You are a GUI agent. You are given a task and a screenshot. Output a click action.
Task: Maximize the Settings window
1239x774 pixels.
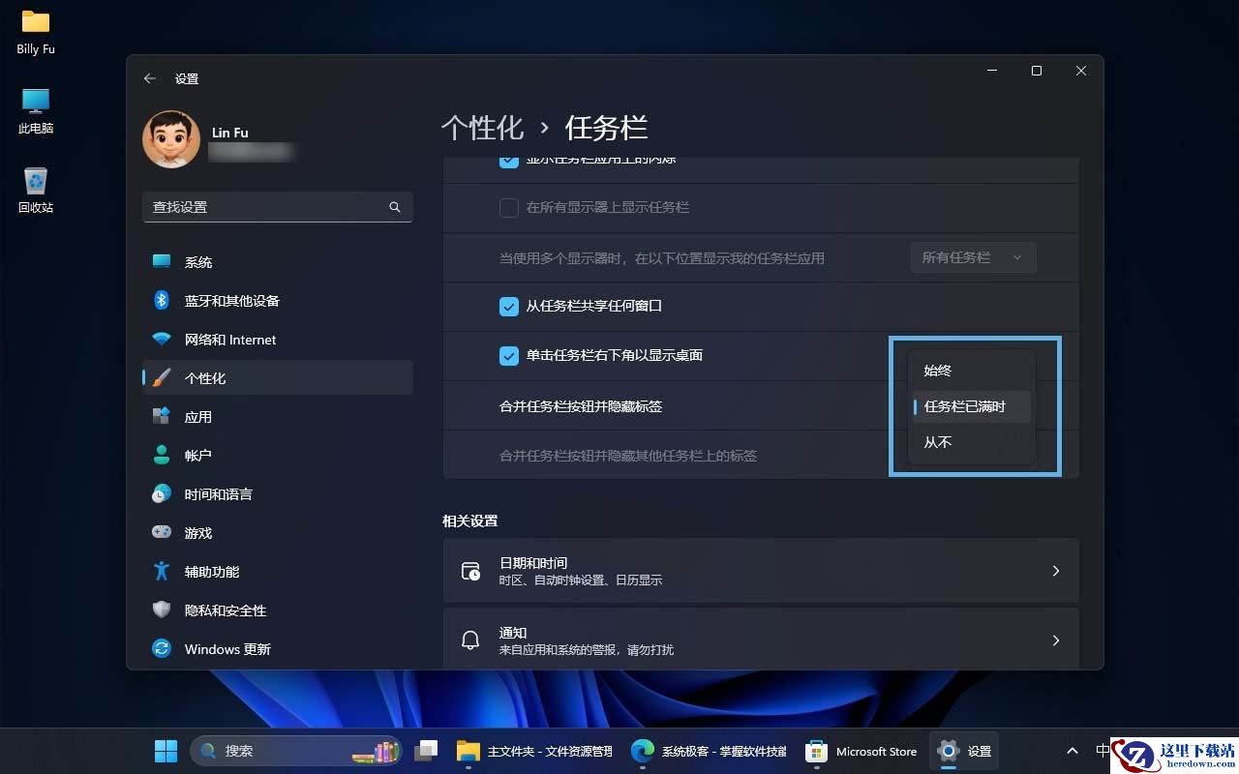pos(1037,71)
